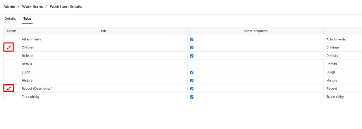Click the Show Indication column header
Viewport: 362px width, 129px height.
tap(255, 31)
